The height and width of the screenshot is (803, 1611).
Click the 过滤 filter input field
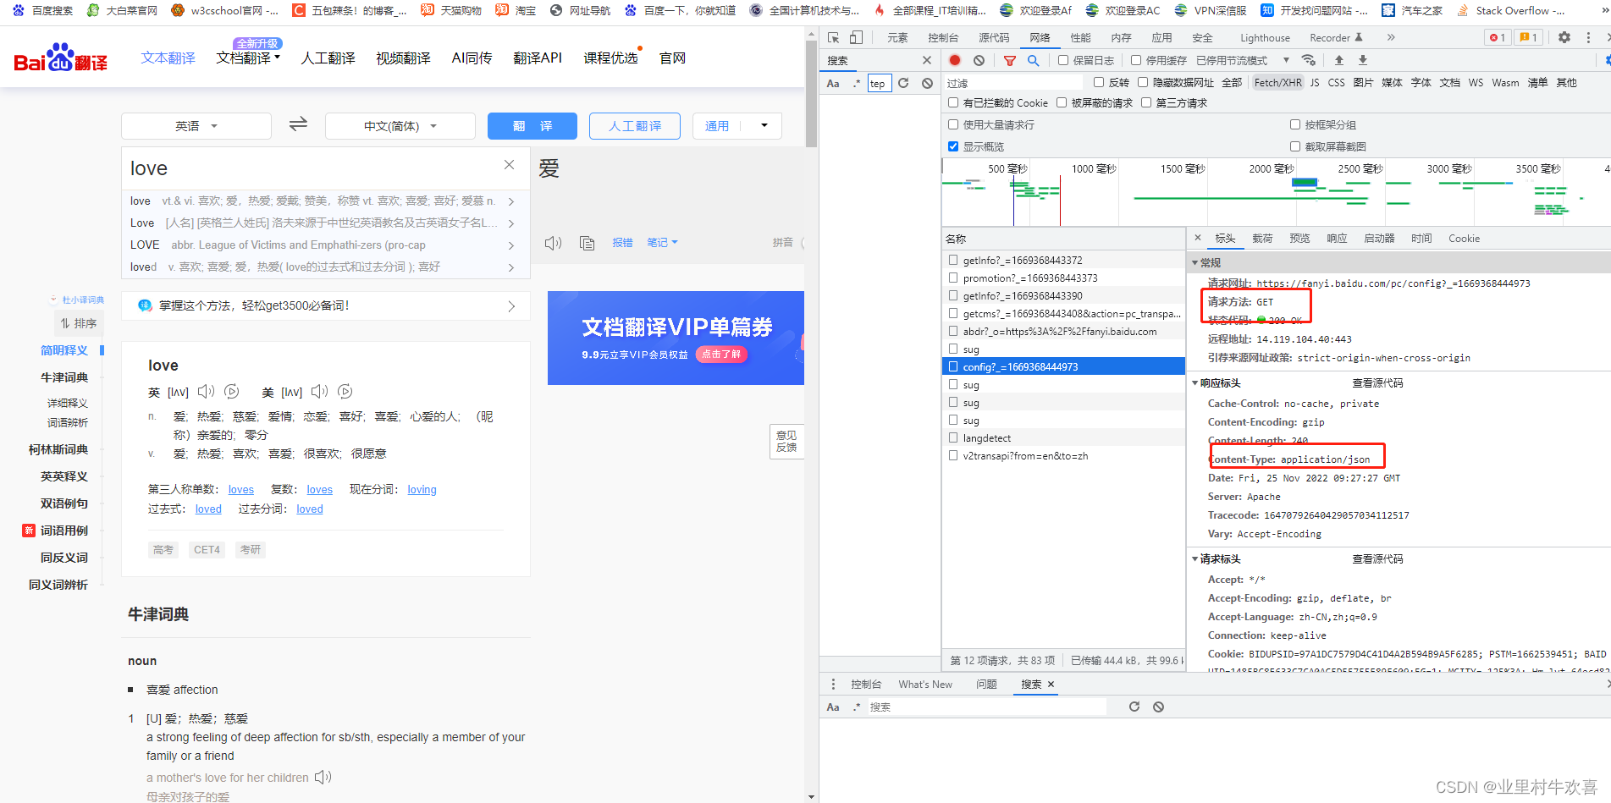point(1014,82)
